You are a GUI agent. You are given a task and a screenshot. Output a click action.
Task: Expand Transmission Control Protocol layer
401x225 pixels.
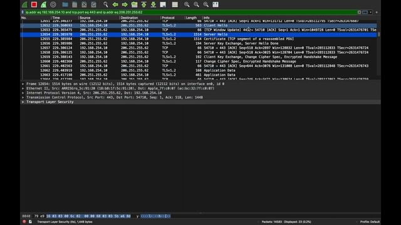[x=23, y=97]
